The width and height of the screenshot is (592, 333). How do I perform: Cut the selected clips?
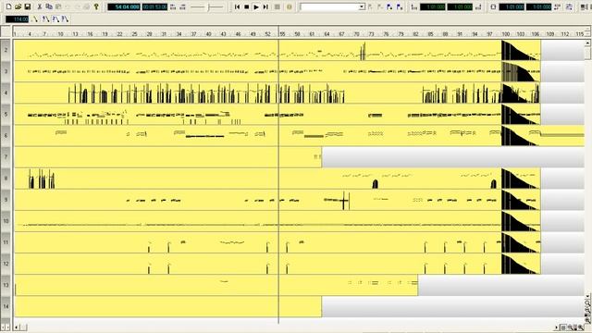click(39, 6)
